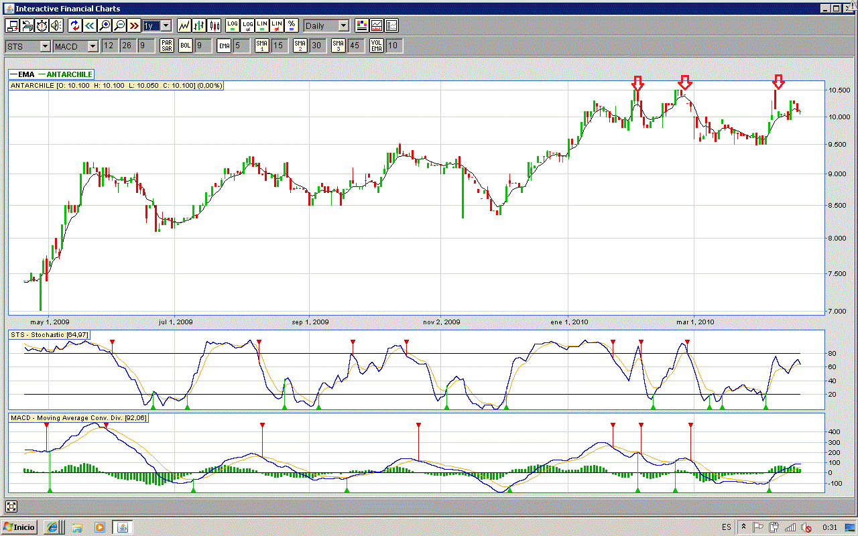This screenshot has height=536, width=858.
Task: Click the new chart window icon
Action: 12,25
